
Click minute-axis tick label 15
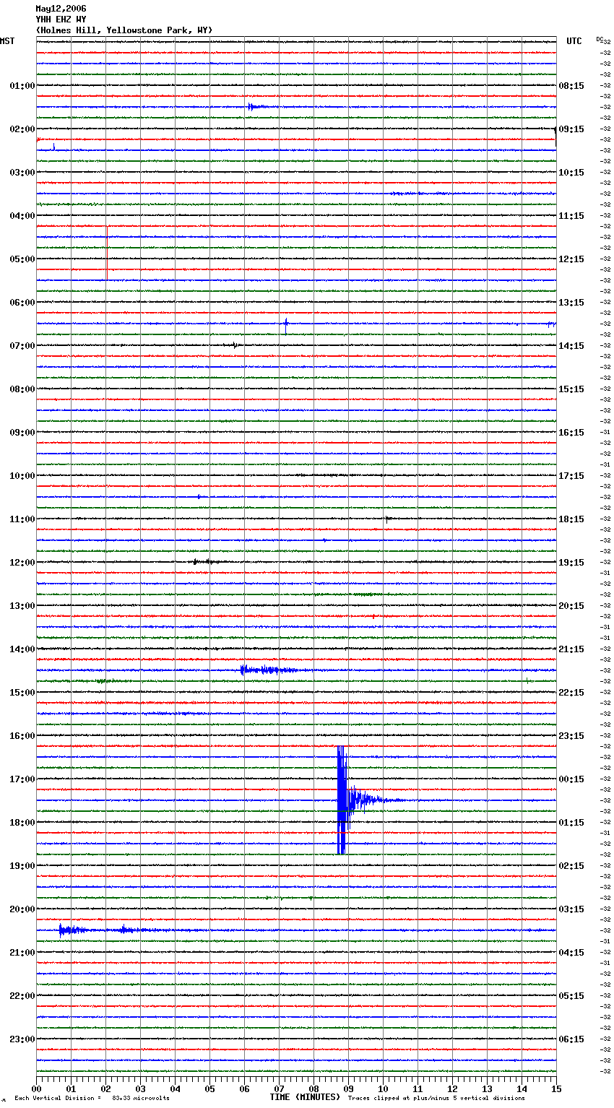click(555, 1088)
